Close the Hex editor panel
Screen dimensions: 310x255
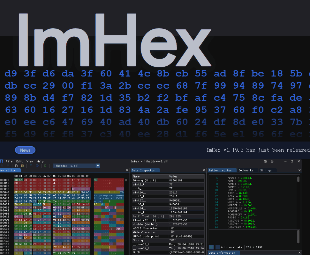(127, 171)
